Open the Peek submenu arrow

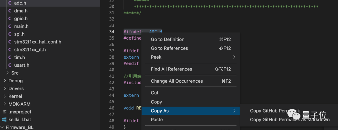click(x=234, y=57)
